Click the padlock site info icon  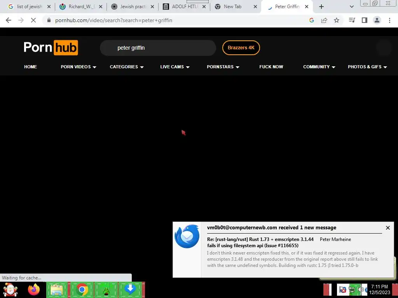click(49, 20)
